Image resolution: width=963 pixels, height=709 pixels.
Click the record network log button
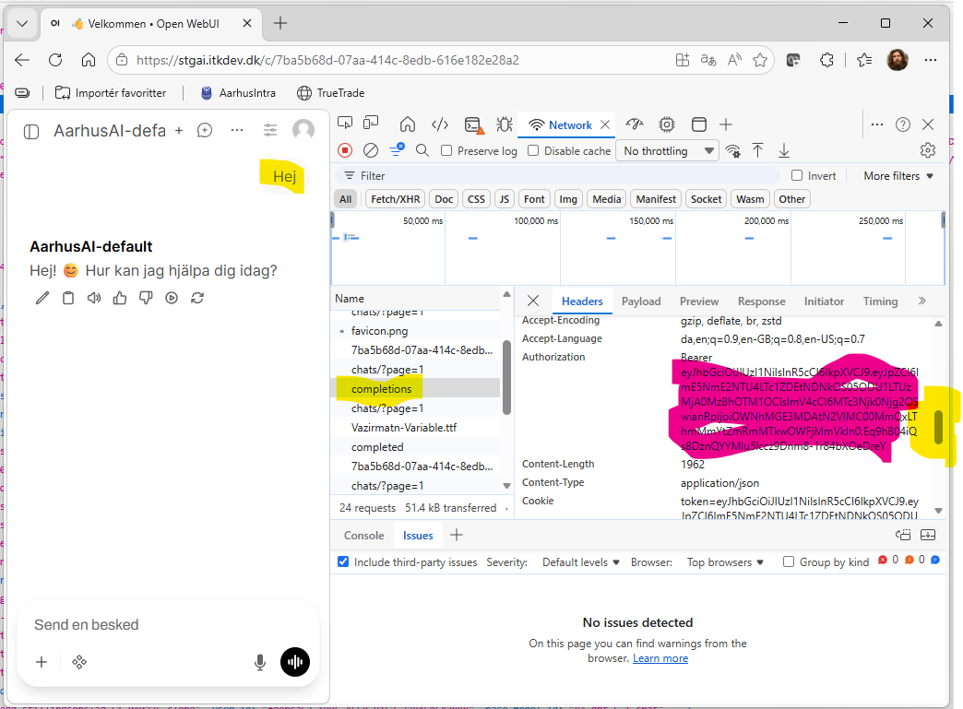point(345,150)
